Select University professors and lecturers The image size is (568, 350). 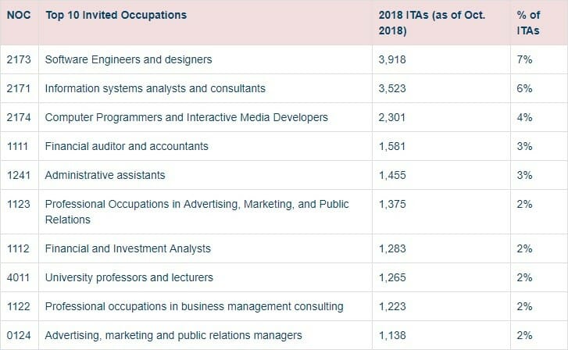click(x=129, y=277)
